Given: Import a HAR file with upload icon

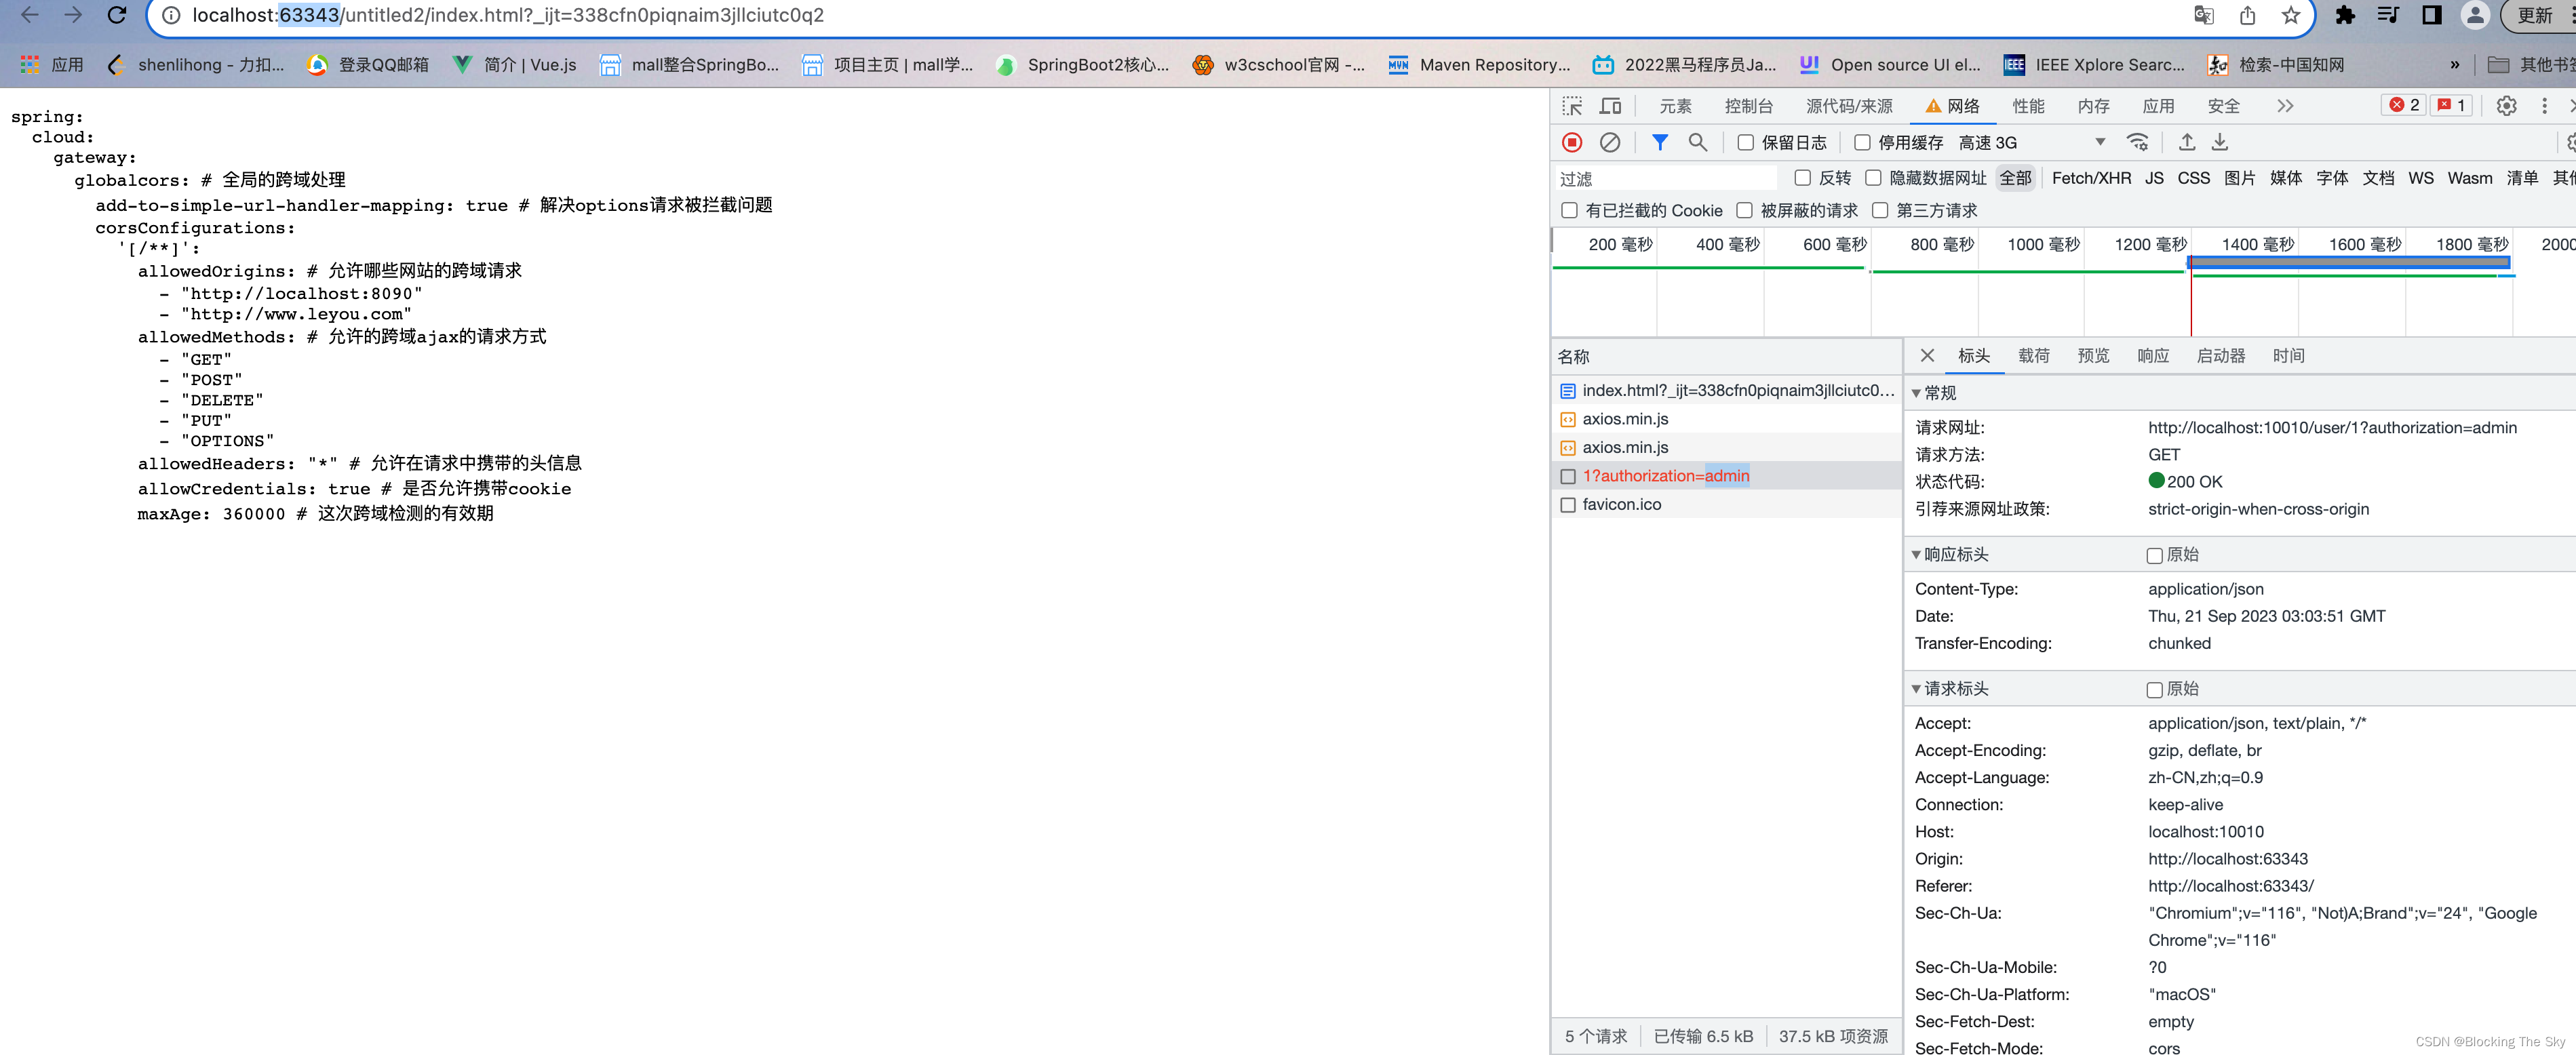Looking at the screenshot, I should 2187,142.
